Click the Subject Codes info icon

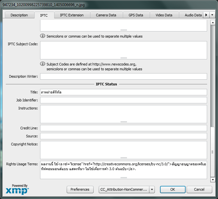coord(43,64)
